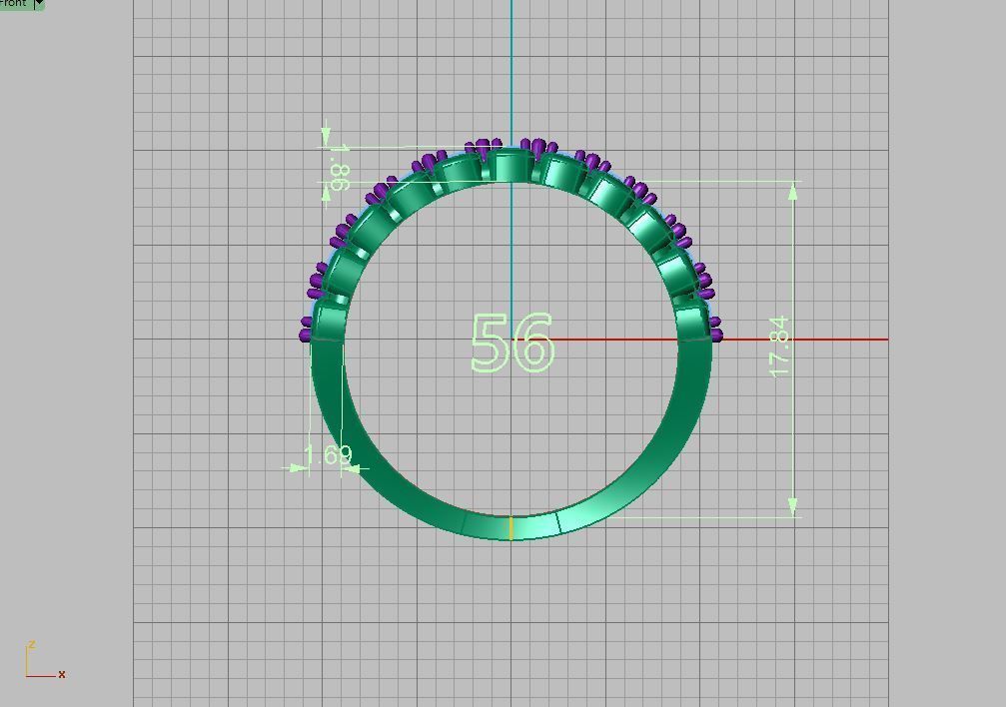Click the Front viewport title label

(x=13, y=3)
